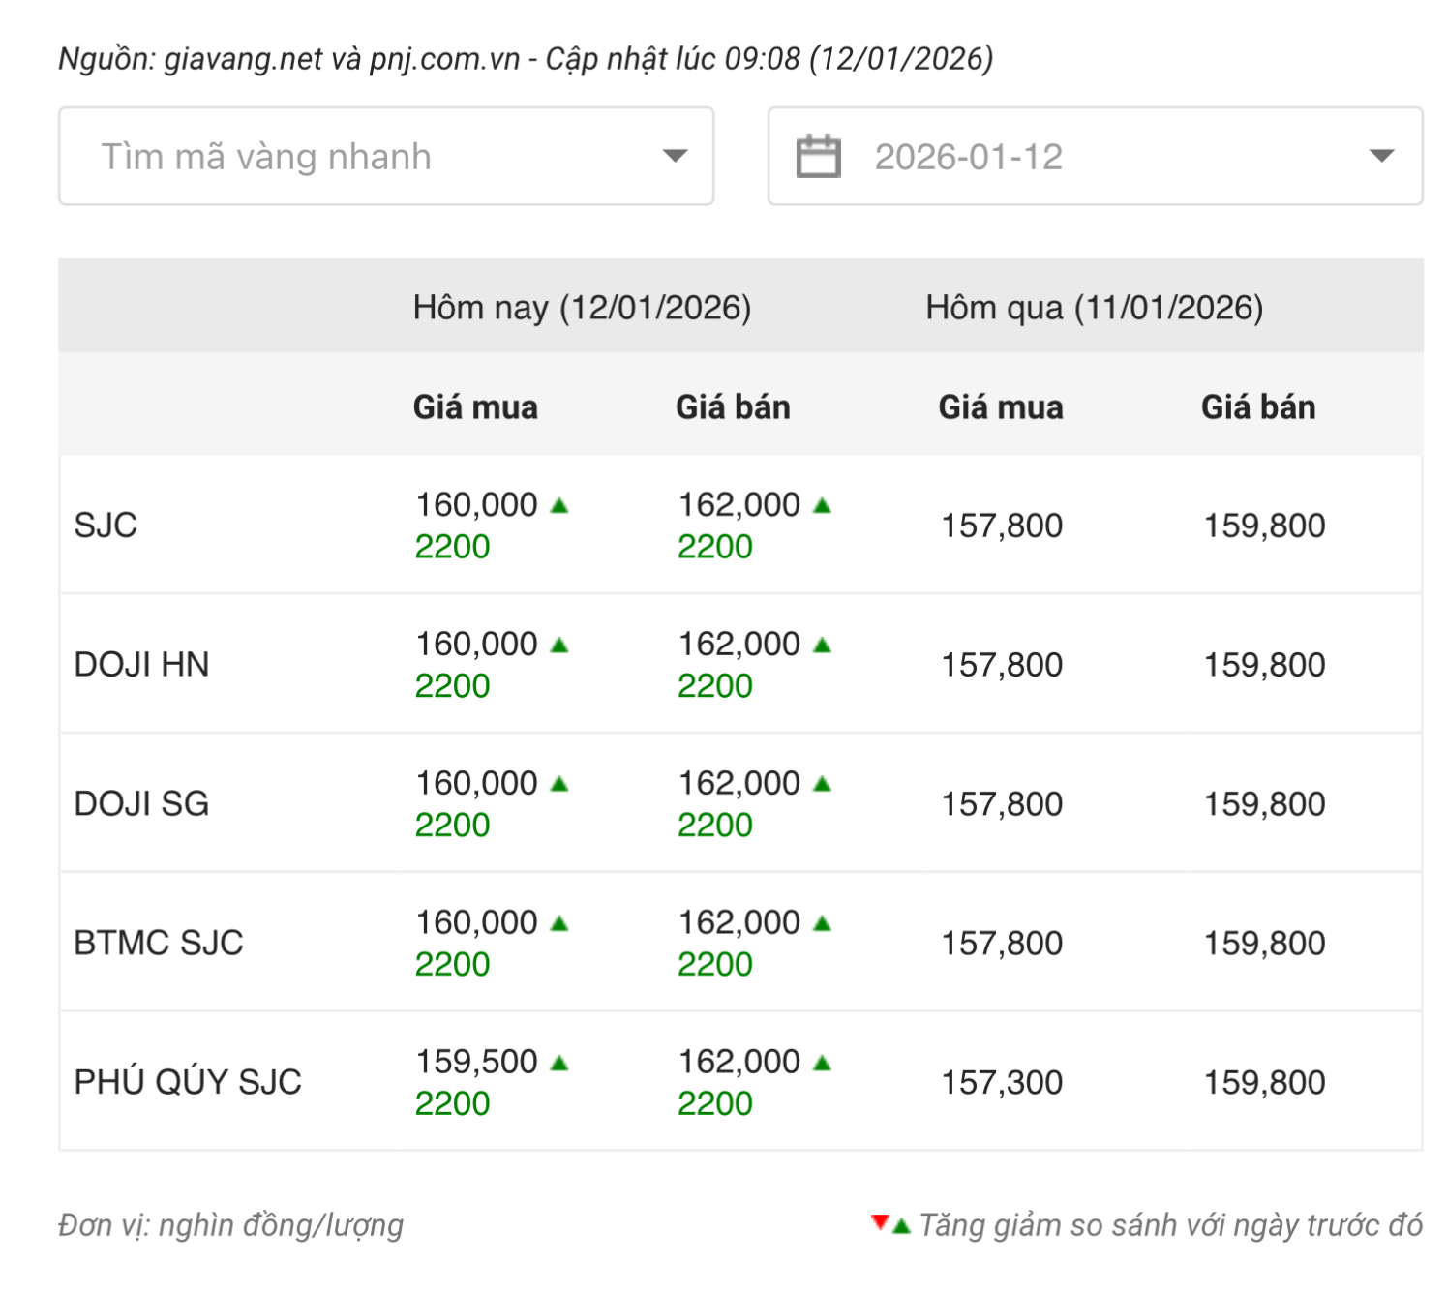Screen dimensions: 1447x1293
Task: Click the PHÚ QUÝ SJC row label
Action: tap(188, 1082)
